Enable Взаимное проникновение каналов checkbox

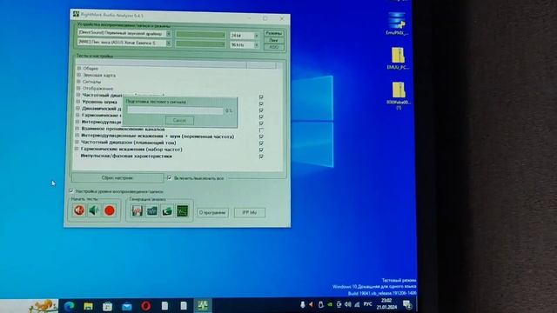click(261, 130)
